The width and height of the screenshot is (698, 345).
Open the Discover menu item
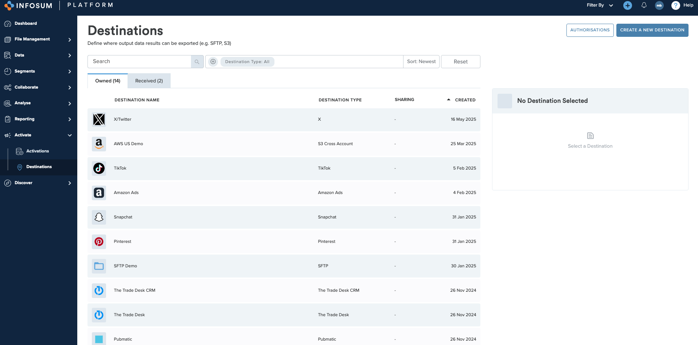23,183
